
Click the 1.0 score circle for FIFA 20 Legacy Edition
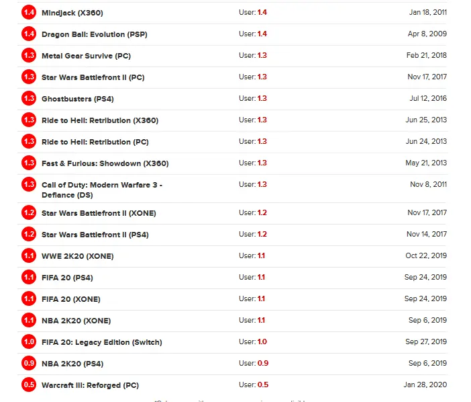pos(29,341)
